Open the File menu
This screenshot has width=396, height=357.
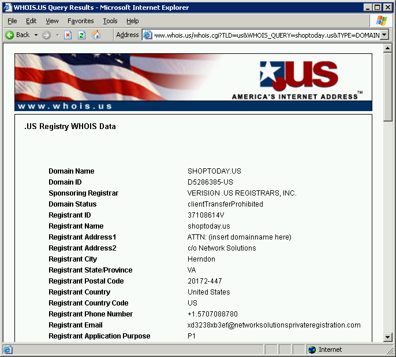[12, 21]
